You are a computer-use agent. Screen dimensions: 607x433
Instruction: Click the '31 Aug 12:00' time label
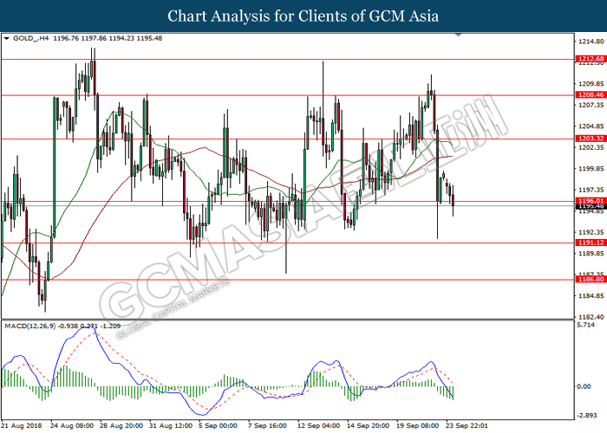(171, 426)
